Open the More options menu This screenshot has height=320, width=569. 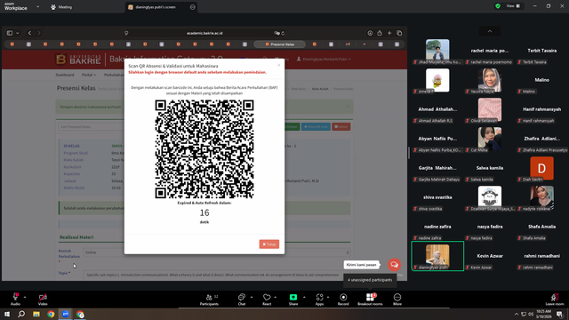[x=397, y=300]
